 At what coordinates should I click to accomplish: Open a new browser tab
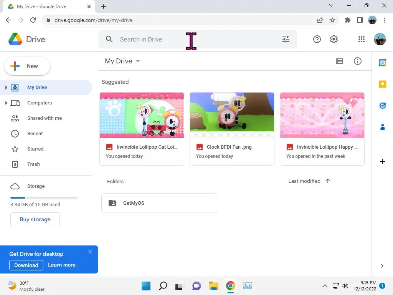(x=104, y=7)
